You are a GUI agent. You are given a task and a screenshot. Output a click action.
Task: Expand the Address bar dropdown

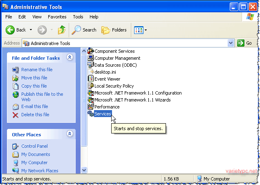pyautogui.click(x=231, y=43)
